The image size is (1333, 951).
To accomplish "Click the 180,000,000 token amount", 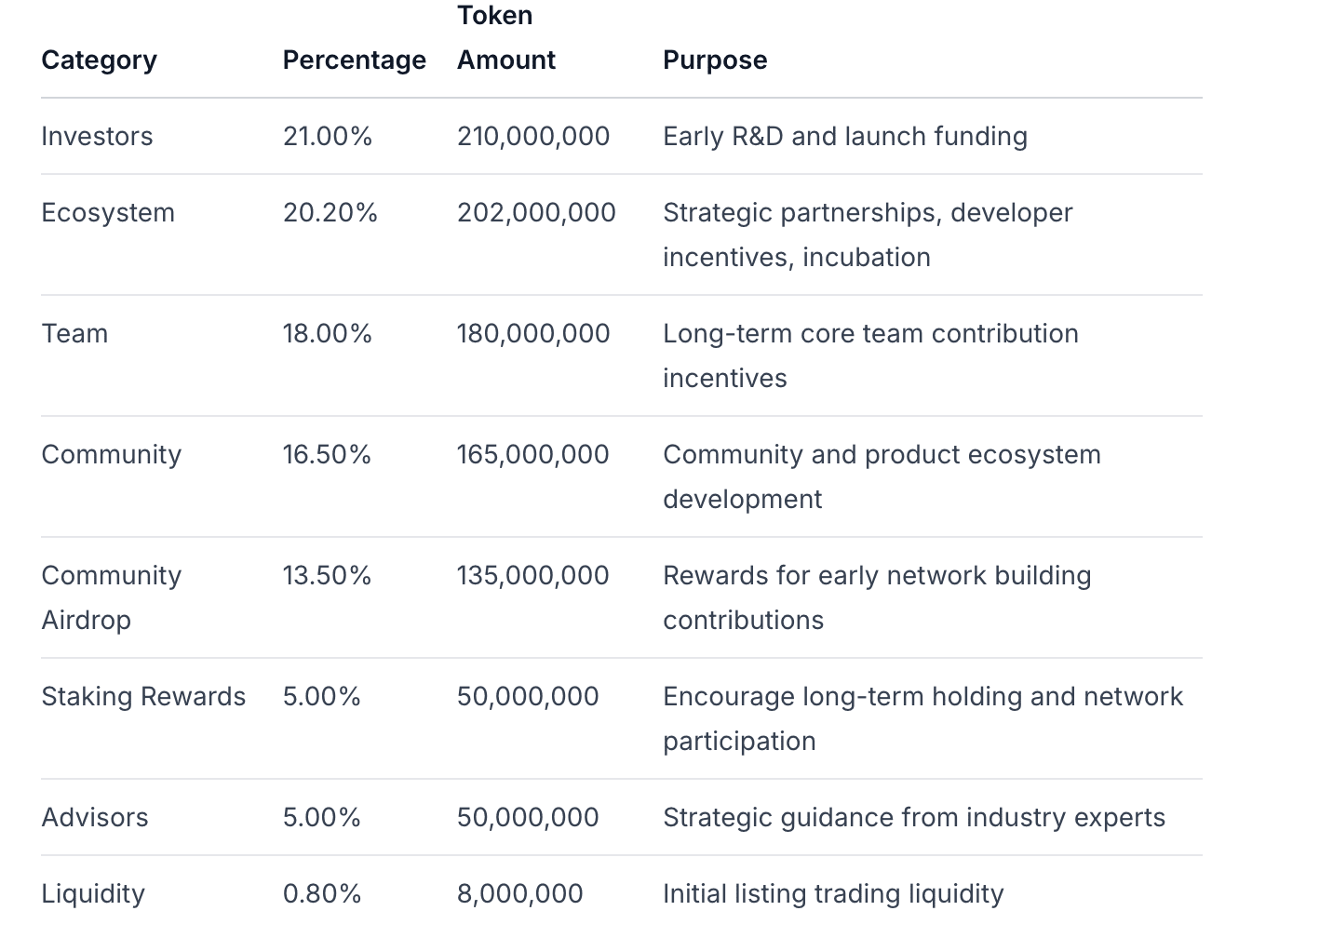I will point(532,333).
